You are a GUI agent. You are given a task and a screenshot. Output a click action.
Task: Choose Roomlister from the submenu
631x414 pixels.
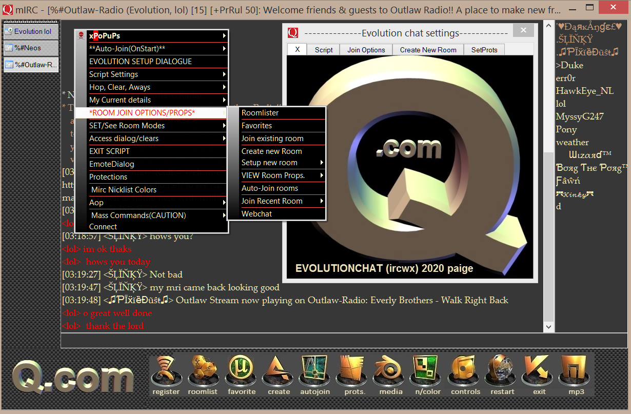point(277,113)
